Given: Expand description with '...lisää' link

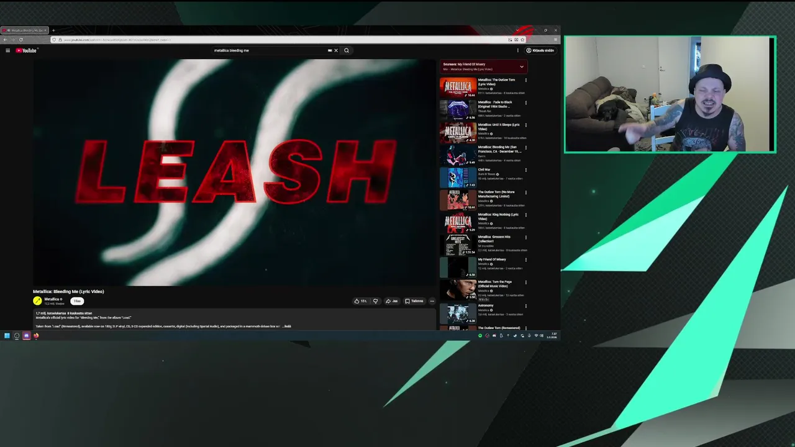Looking at the screenshot, I should coord(287,326).
